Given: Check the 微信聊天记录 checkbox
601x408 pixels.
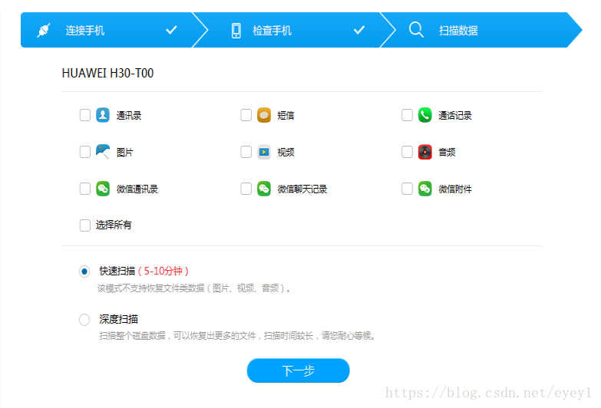Looking at the screenshot, I should click(x=246, y=189).
